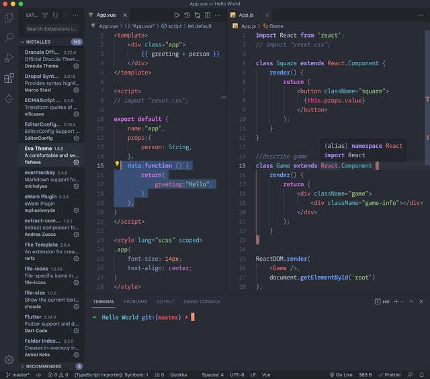Open more actions for App.vue editor
430x379 pixels.
[218, 15]
